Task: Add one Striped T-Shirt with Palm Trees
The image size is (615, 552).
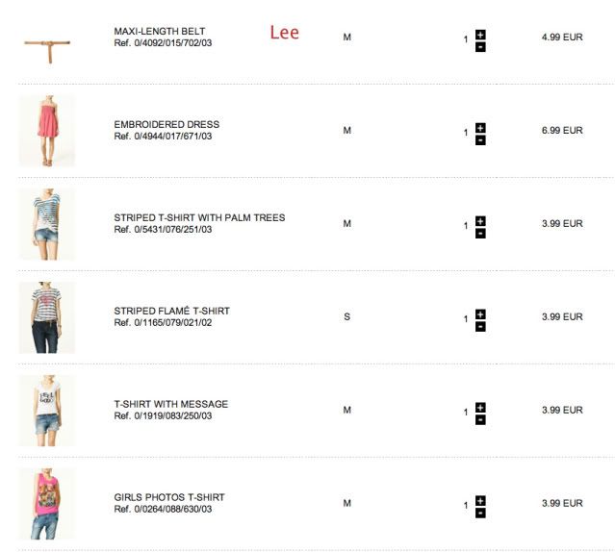Action: click(480, 221)
